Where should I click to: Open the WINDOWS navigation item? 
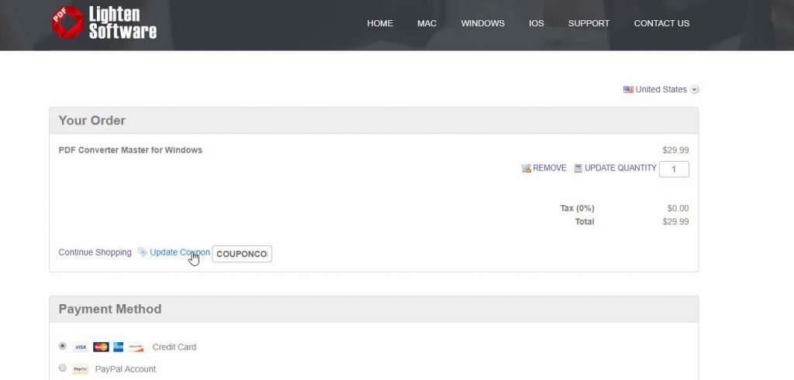point(482,23)
